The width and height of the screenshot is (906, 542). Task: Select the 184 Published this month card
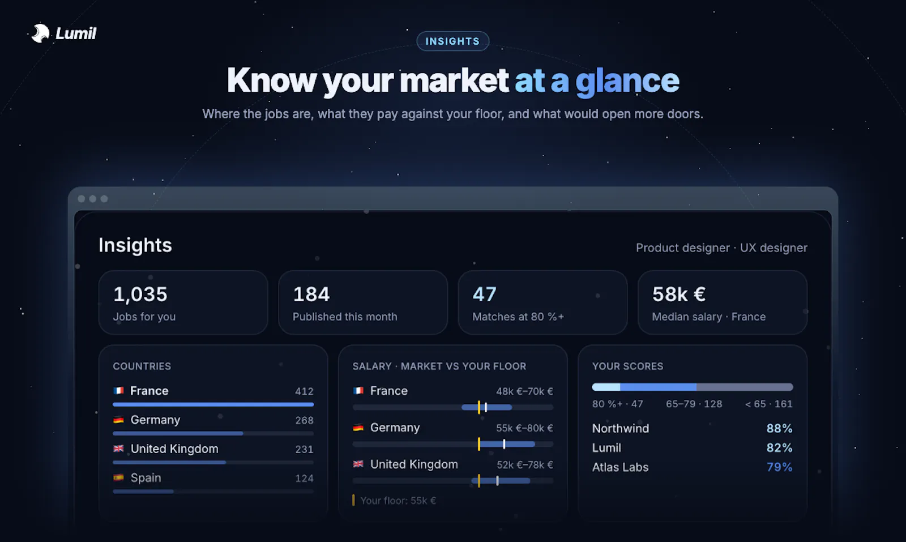[x=363, y=302]
